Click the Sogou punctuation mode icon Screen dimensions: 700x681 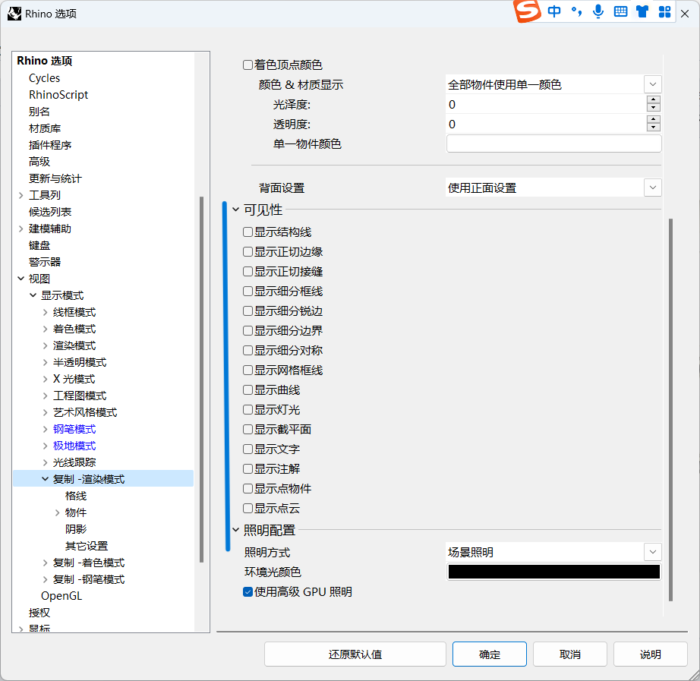(x=576, y=11)
